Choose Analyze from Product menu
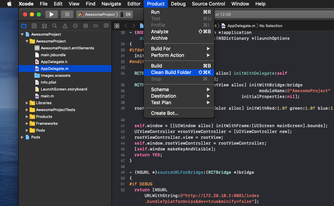 click(179, 32)
